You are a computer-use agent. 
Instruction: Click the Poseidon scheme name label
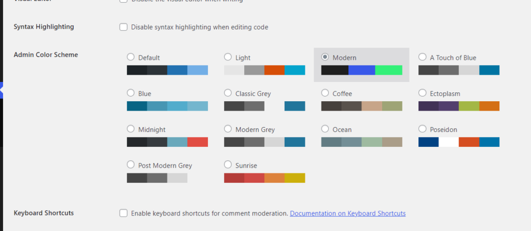(x=443, y=130)
